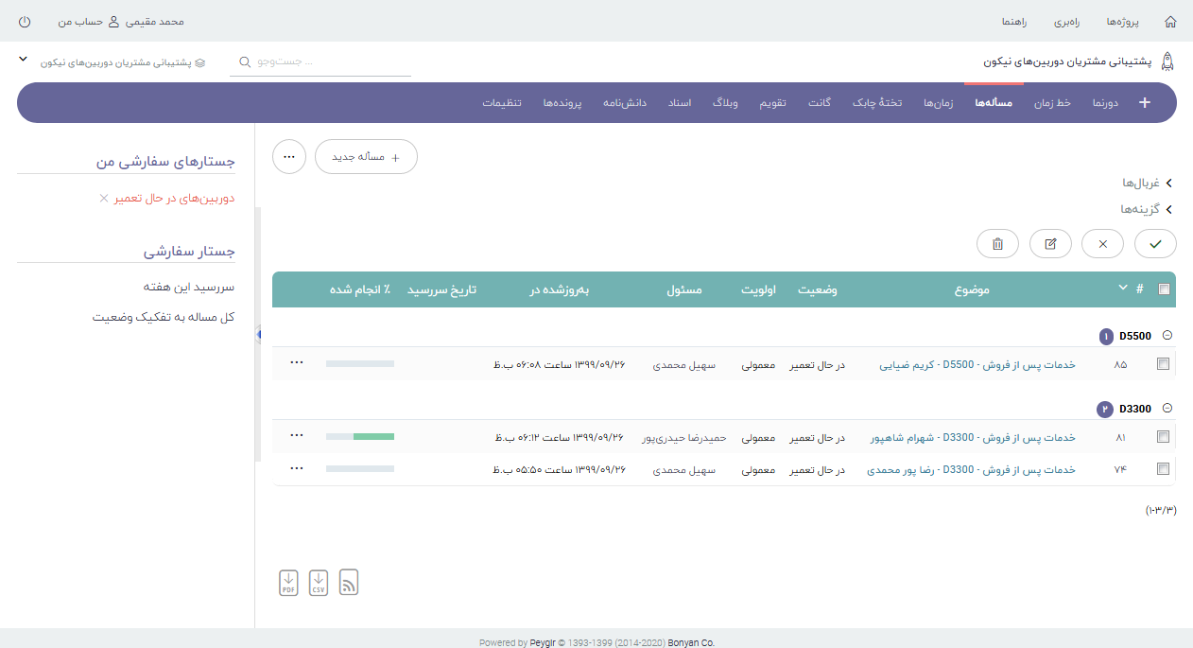Click the power/logout icon

[25, 21]
